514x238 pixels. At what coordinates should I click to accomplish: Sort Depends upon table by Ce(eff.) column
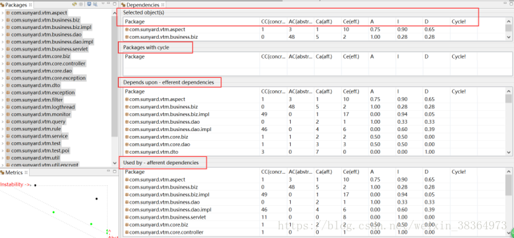355,91
